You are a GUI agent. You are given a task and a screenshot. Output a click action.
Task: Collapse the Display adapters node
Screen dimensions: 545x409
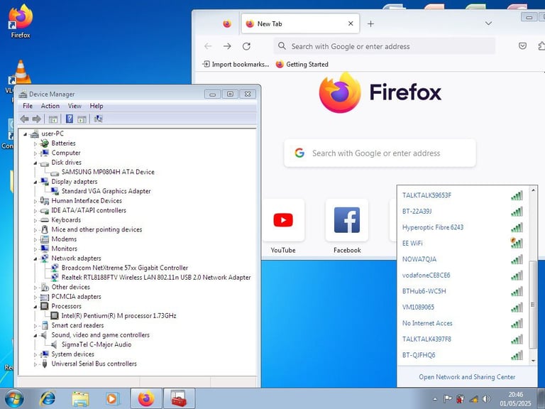pos(35,182)
